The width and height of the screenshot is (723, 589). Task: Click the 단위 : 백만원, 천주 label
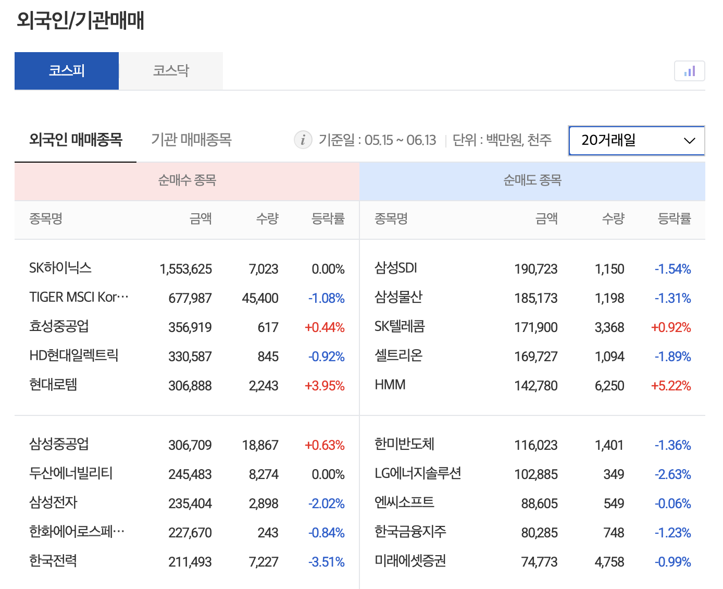(x=502, y=140)
